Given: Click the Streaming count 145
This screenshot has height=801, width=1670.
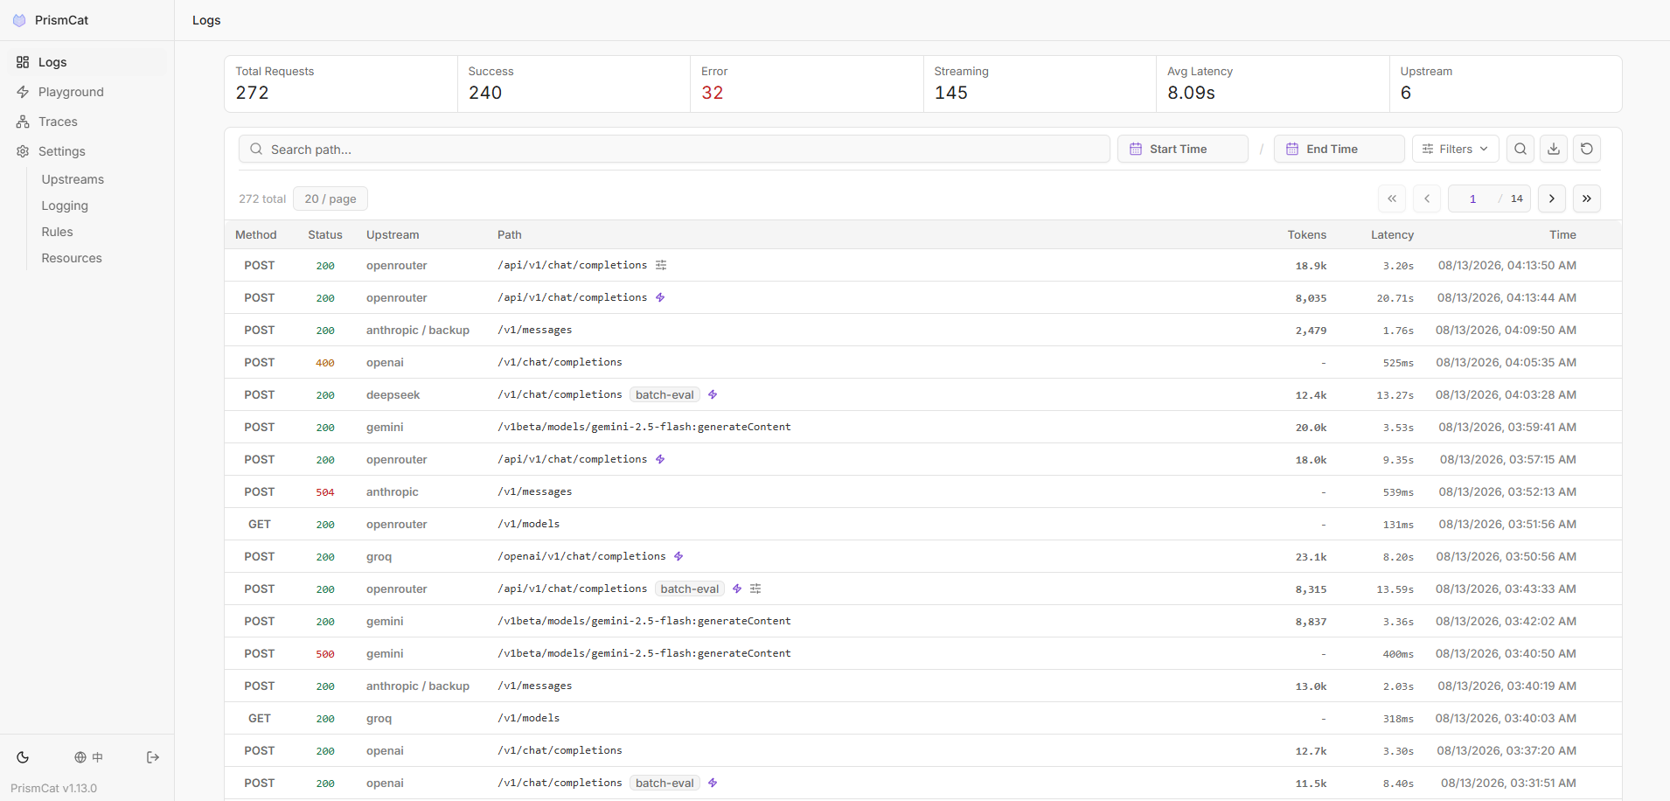Looking at the screenshot, I should point(950,93).
